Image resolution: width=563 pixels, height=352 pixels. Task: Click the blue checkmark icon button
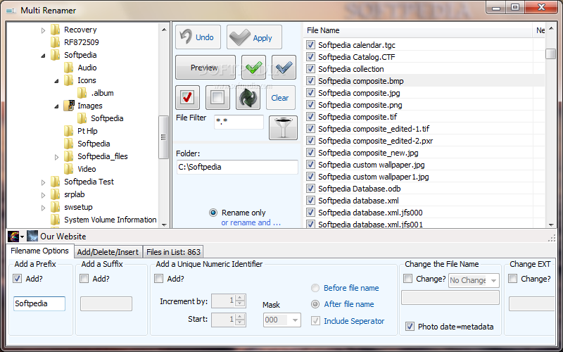[x=284, y=67]
